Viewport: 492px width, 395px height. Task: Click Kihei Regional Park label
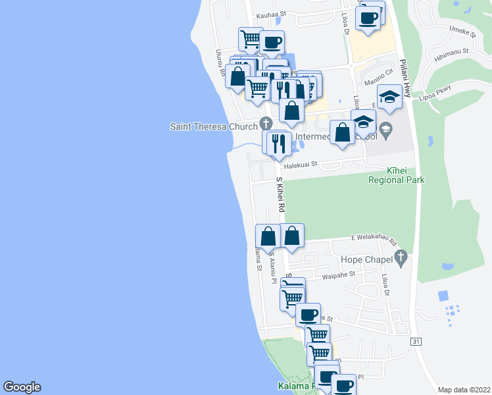click(397, 176)
